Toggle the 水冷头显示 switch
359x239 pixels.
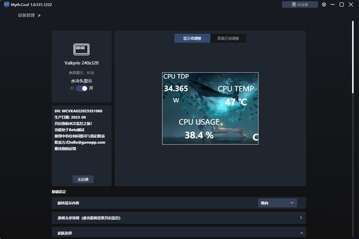[x=82, y=88]
